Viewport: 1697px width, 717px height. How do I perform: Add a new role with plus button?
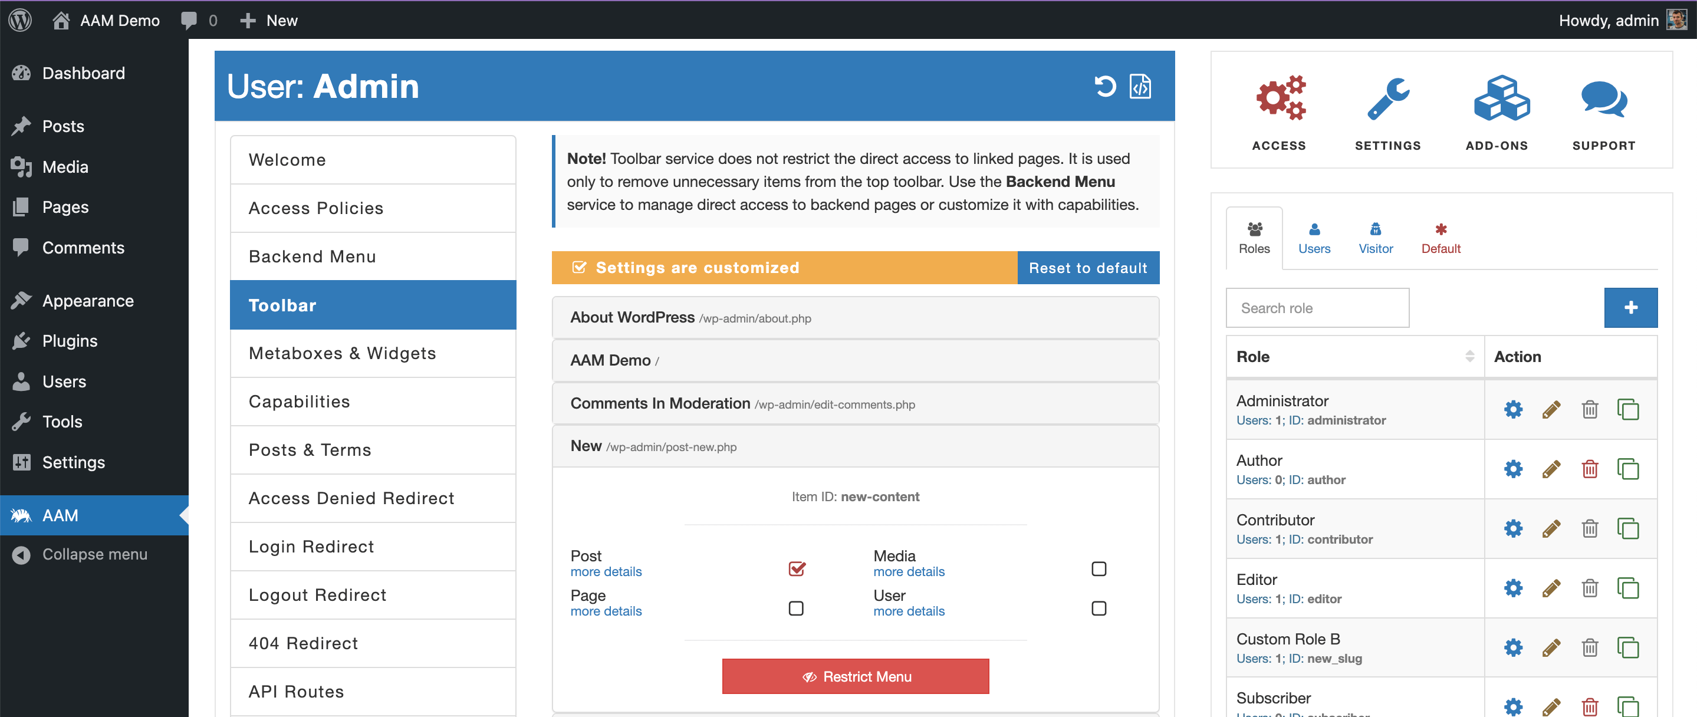(x=1630, y=307)
